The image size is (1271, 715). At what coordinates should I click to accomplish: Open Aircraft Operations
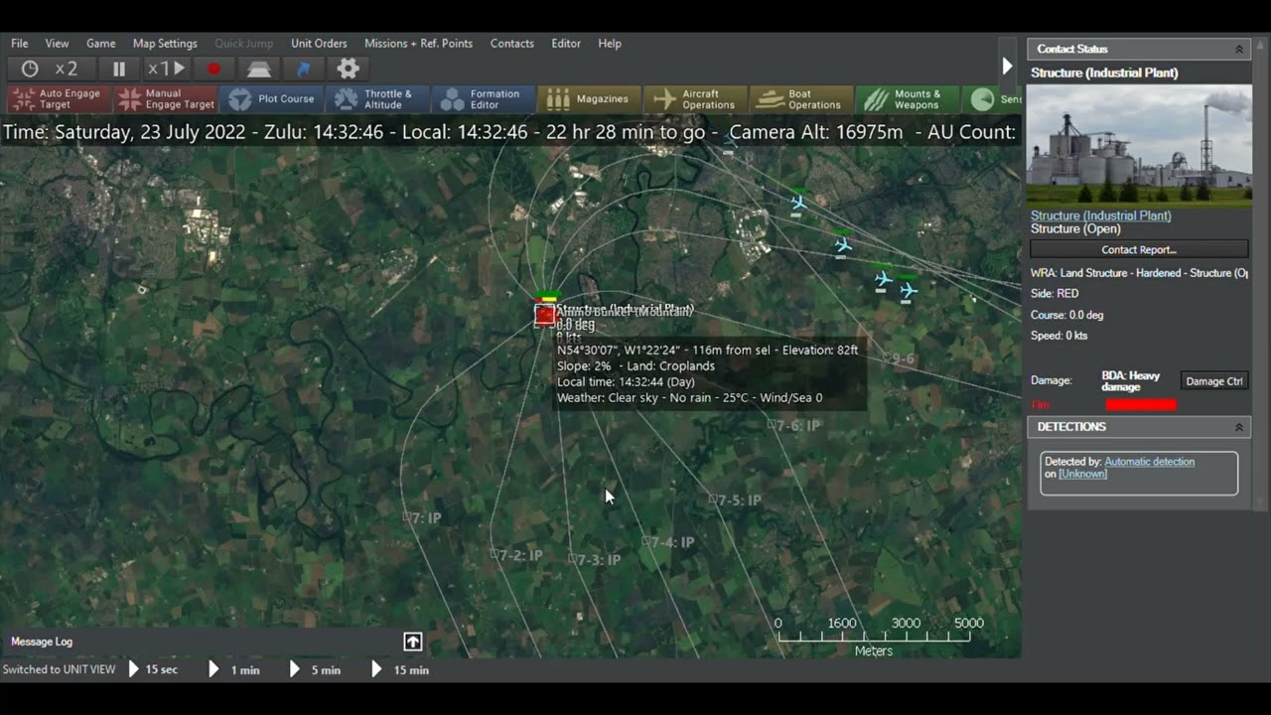696,99
